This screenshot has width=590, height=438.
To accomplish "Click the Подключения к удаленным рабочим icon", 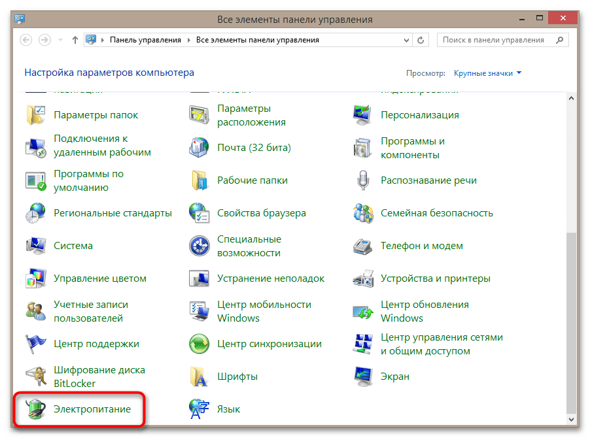I will click(x=36, y=148).
